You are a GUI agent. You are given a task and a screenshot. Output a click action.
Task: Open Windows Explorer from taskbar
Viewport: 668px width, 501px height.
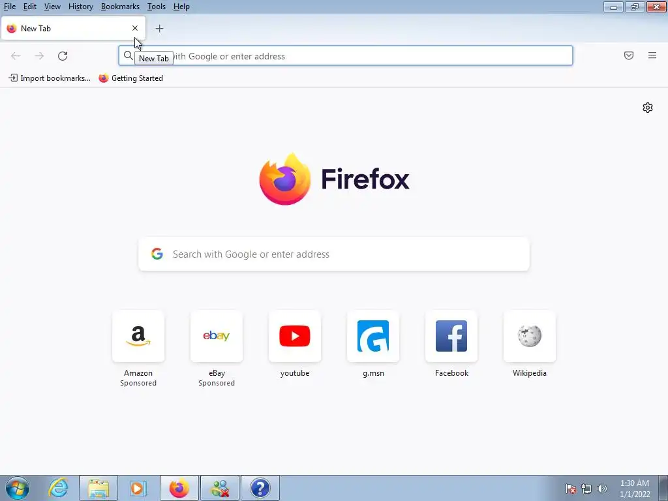(x=99, y=488)
